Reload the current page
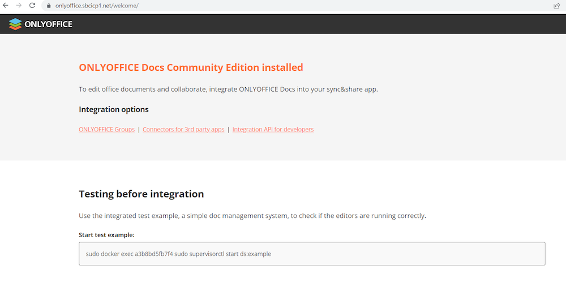 click(32, 6)
